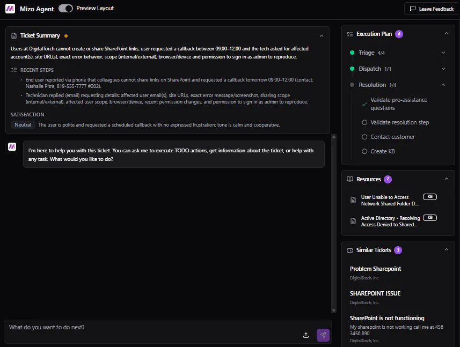Click the upload attachment icon
460x347 pixels.
tap(306, 335)
